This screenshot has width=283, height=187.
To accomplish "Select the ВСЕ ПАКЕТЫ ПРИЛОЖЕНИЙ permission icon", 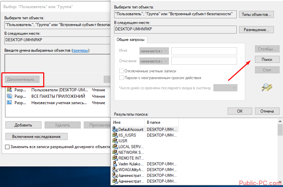I will [9, 96].
